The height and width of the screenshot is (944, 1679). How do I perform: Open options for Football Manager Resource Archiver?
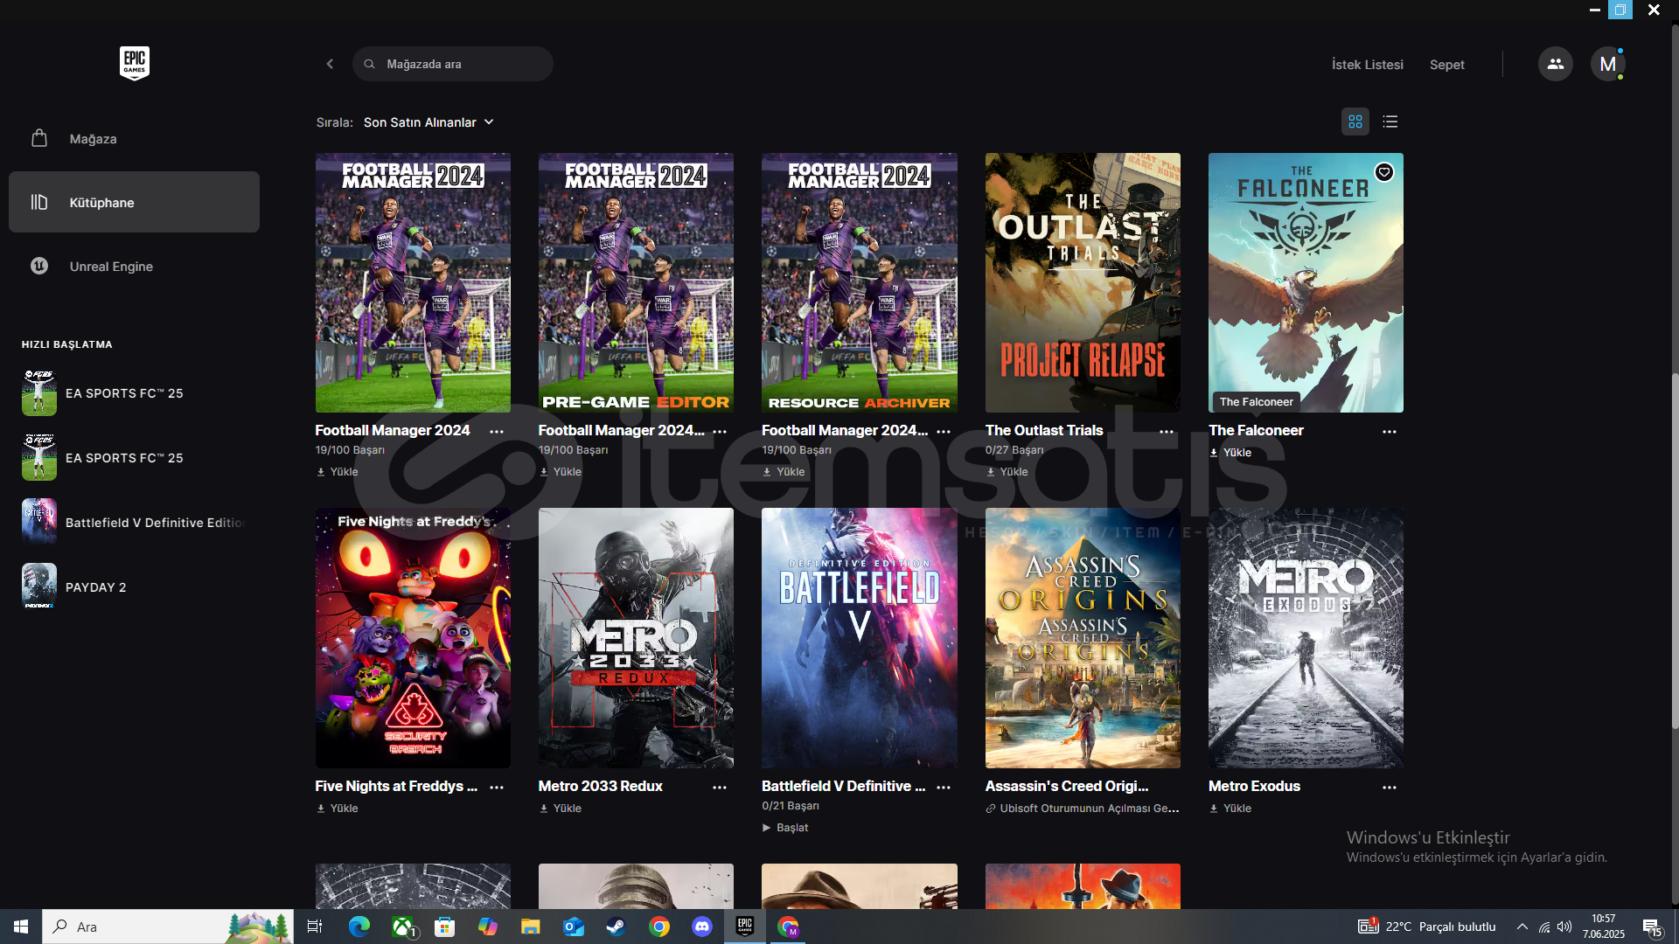point(944,432)
